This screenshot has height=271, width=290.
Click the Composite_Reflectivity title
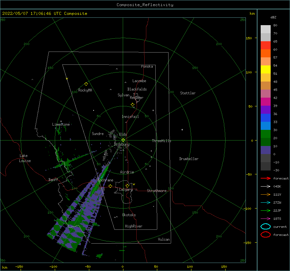(145, 5)
